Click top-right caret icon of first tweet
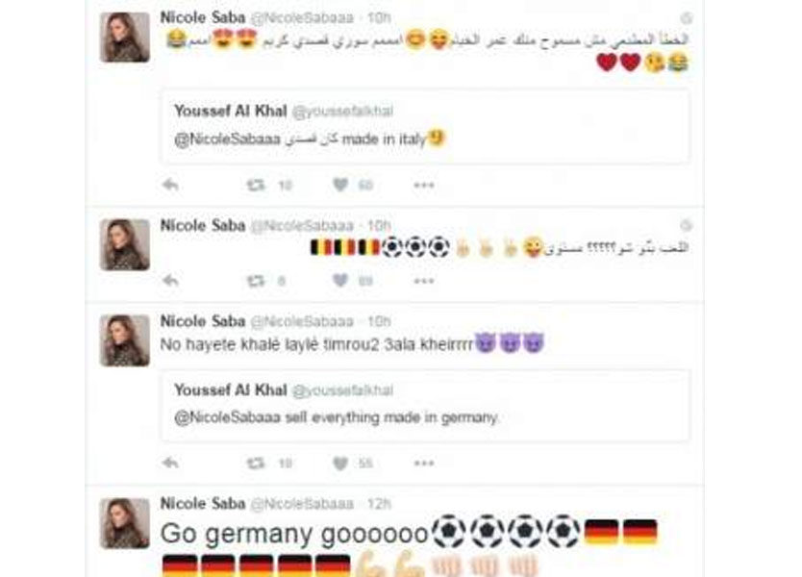802x577 pixels. tap(687, 18)
